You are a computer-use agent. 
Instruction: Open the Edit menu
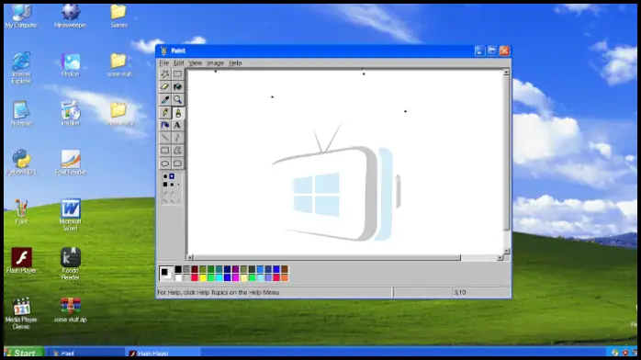(179, 63)
